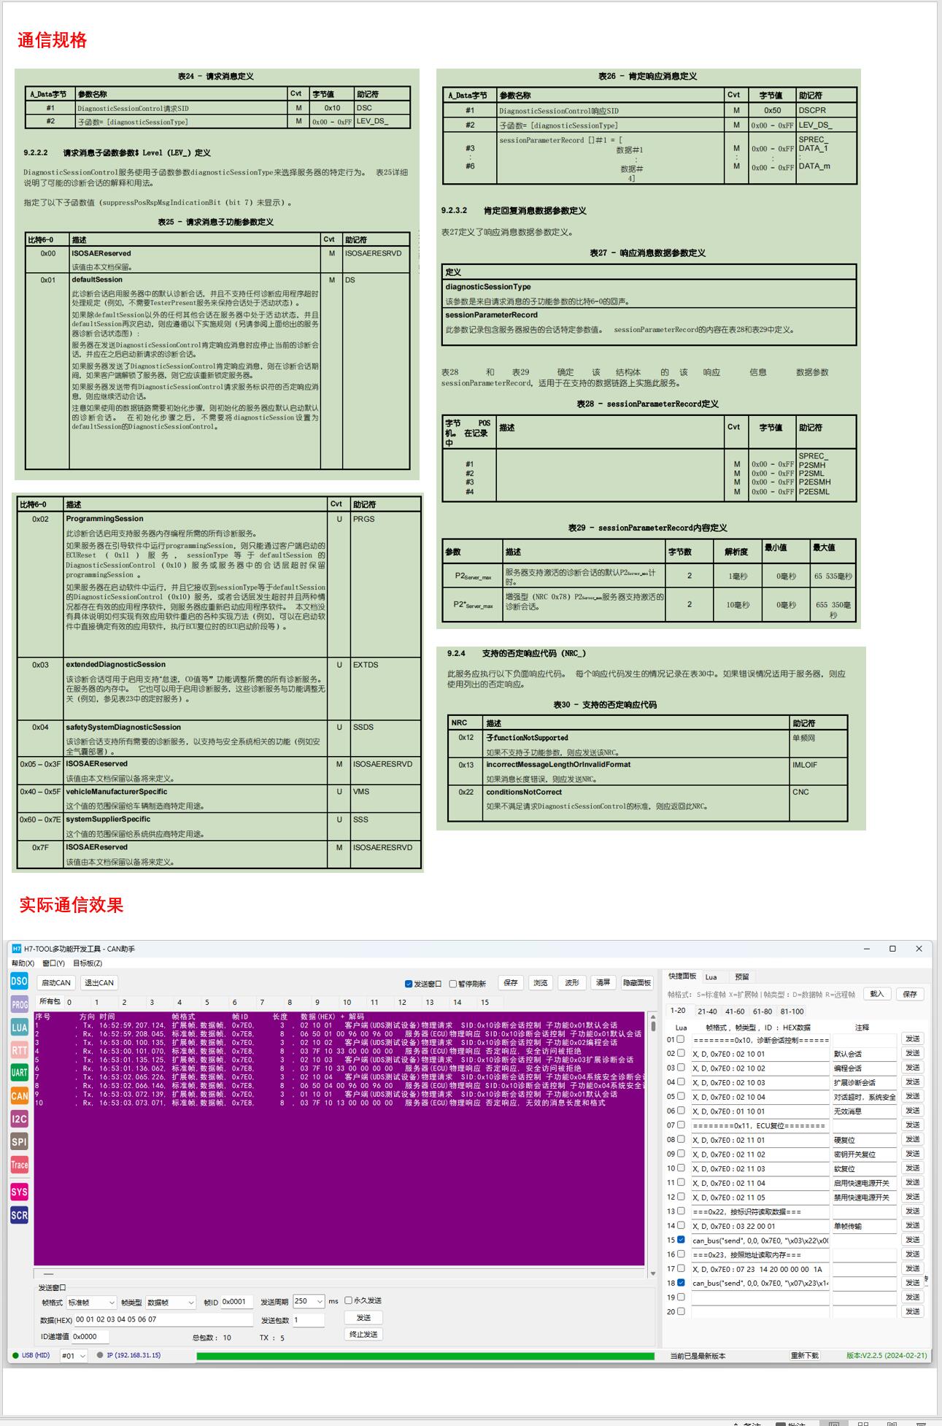942x1426 pixels.
Task: Uncheck the Lua checkbox on row 15
Action: point(681,1240)
